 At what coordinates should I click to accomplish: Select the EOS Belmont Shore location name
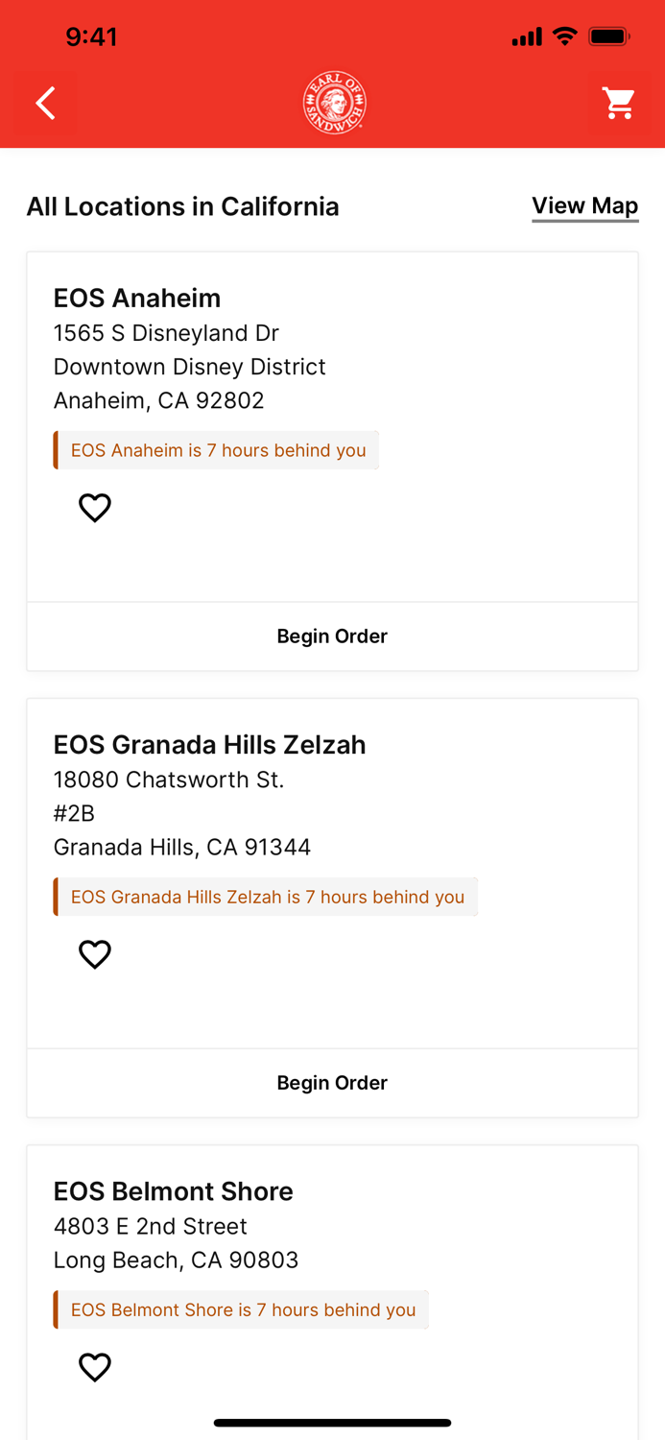[174, 1191]
